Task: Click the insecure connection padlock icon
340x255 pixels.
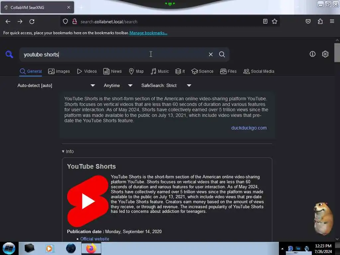Action: 75,22
